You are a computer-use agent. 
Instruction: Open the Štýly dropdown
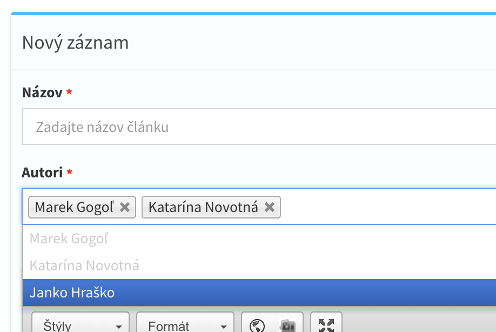[x=81, y=322]
